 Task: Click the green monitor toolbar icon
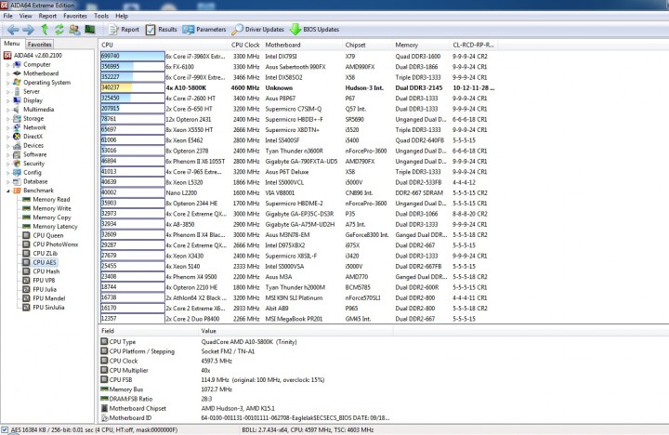pyautogui.click(x=89, y=29)
